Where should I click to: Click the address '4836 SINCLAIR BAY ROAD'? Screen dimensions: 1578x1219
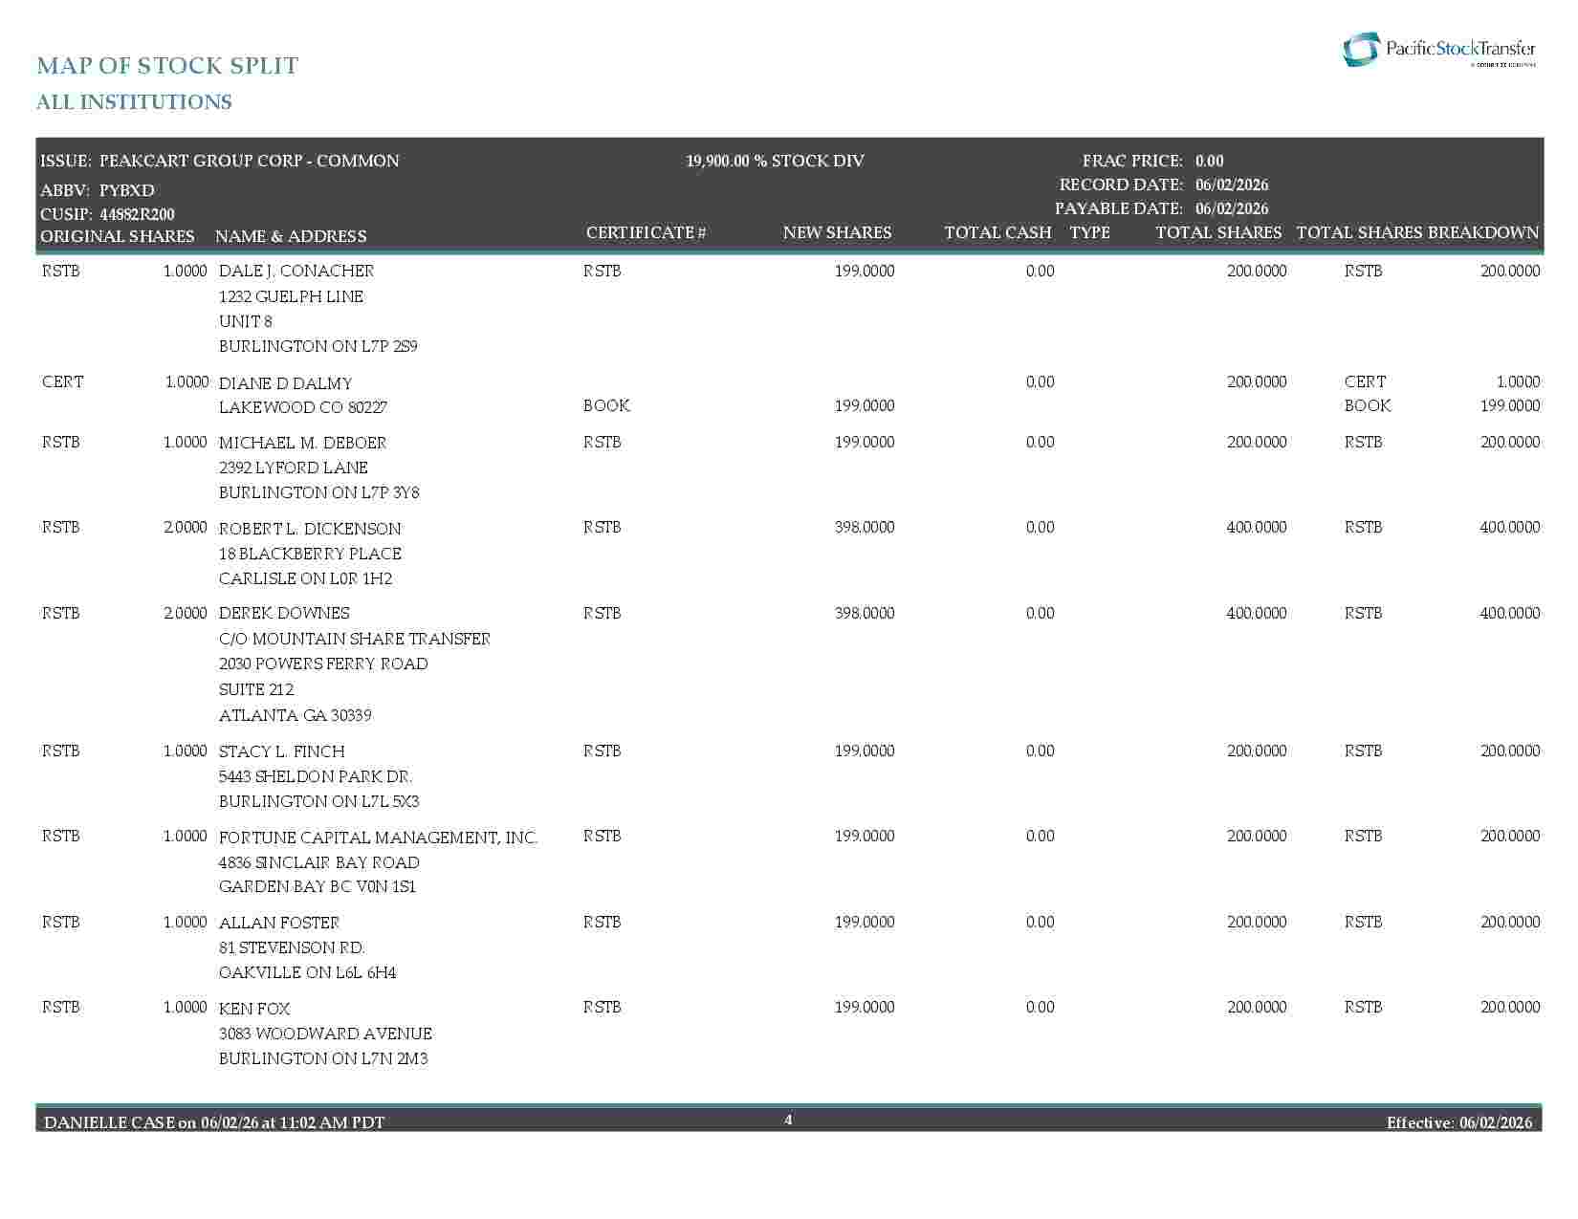point(319,862)
